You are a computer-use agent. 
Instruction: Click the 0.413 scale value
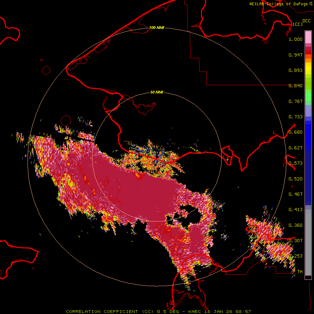(x=296, y=210)
